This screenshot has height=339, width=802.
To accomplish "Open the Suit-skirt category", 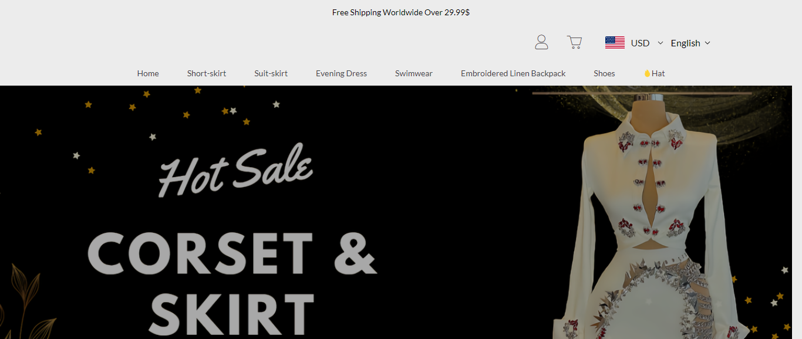I will coord(271,73).
